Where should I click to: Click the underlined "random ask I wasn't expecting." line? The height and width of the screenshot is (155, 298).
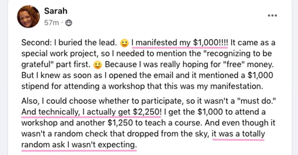tap(79, 145)
